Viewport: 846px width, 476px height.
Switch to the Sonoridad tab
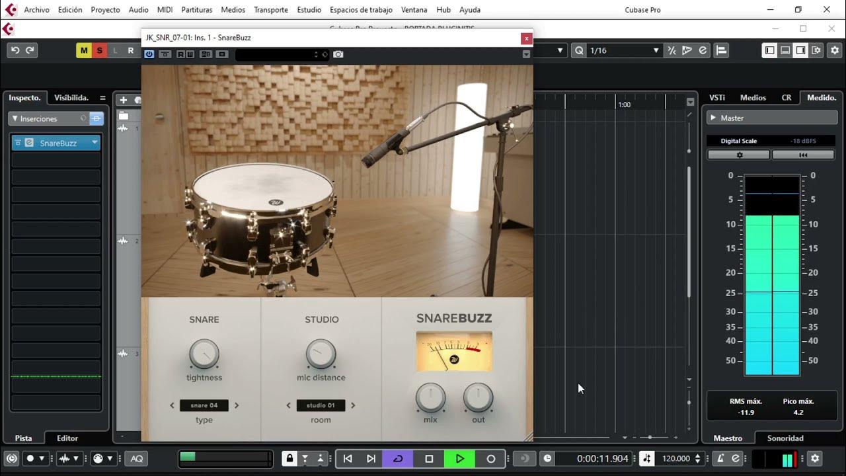785,438
